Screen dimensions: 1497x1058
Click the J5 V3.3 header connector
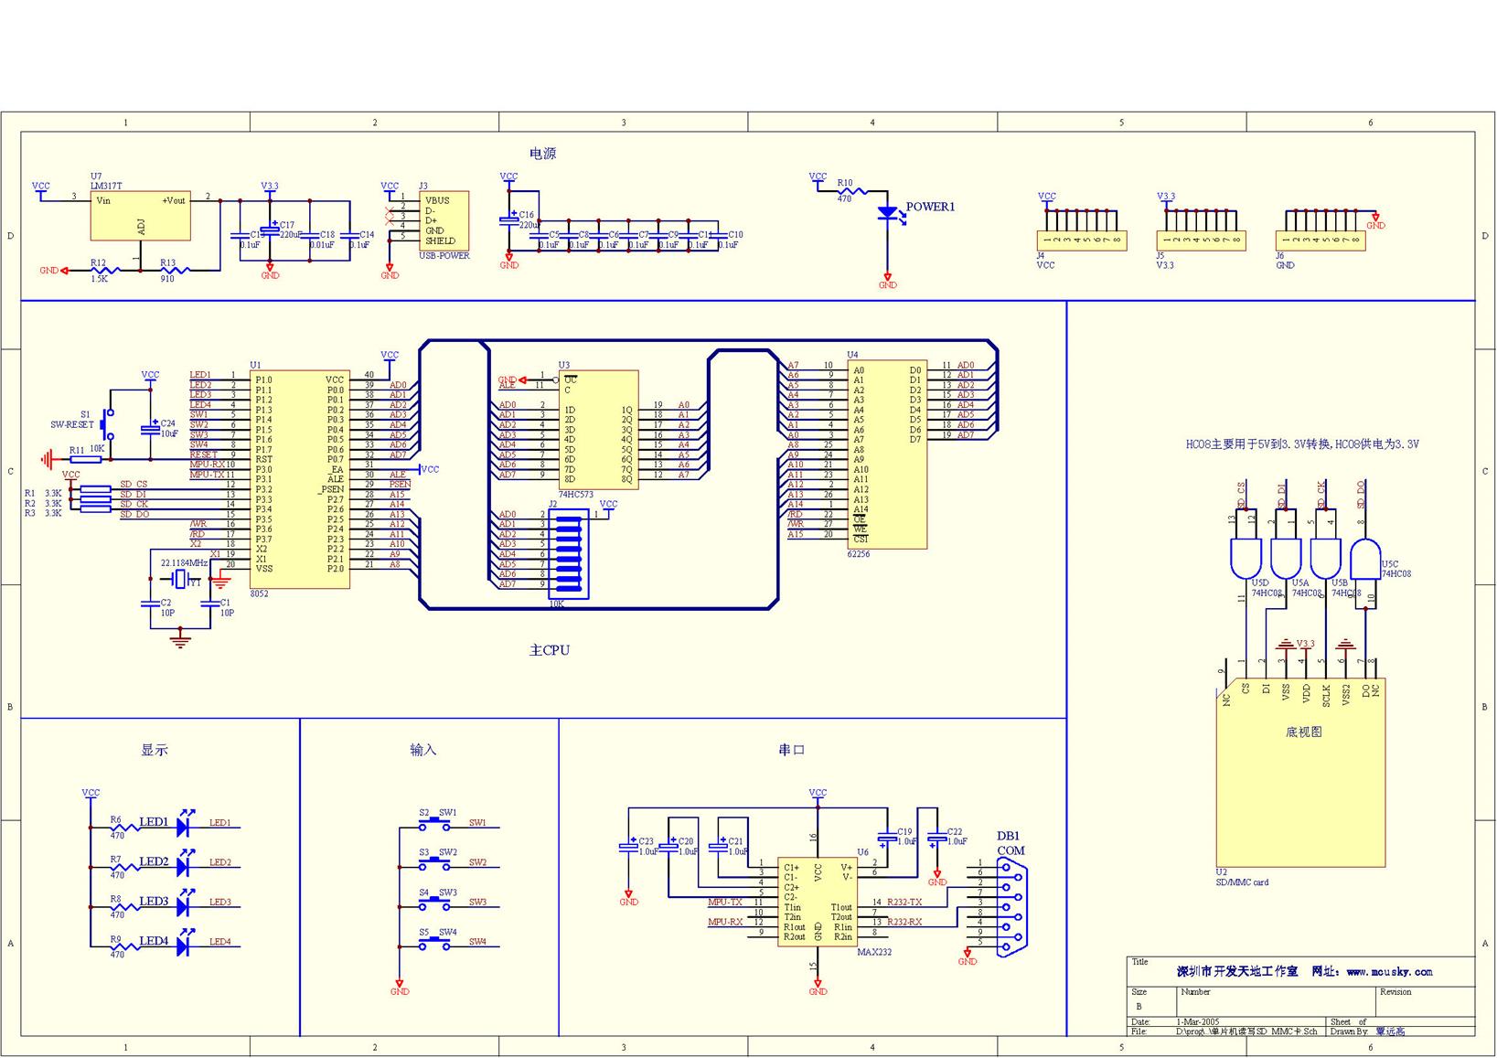point(1201,240)
